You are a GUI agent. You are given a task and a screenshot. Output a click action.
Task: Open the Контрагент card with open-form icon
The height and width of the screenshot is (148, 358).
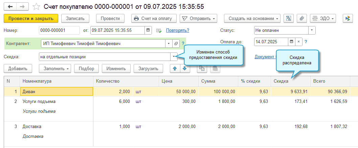(x=176, y=44)
